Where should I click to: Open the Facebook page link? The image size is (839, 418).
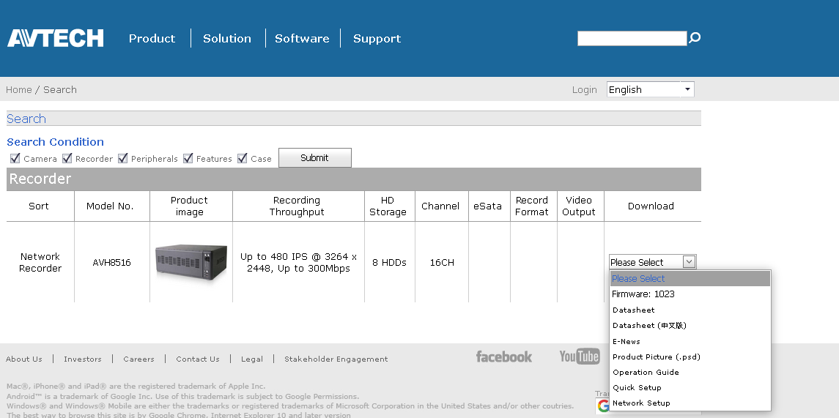[x=504, y=357]
